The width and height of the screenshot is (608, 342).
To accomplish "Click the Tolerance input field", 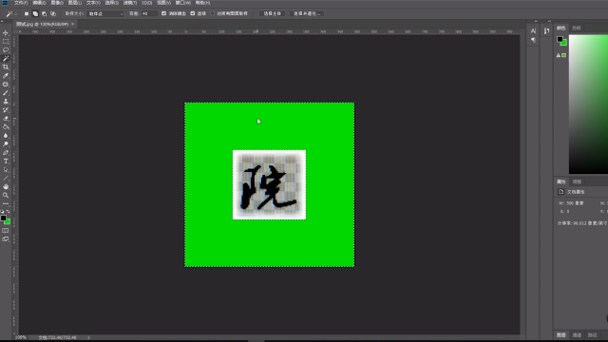I will [x=149, y=13].
